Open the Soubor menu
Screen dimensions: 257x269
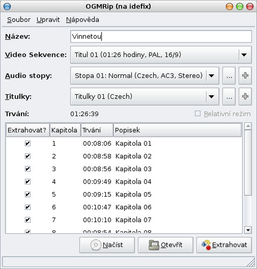19,20
